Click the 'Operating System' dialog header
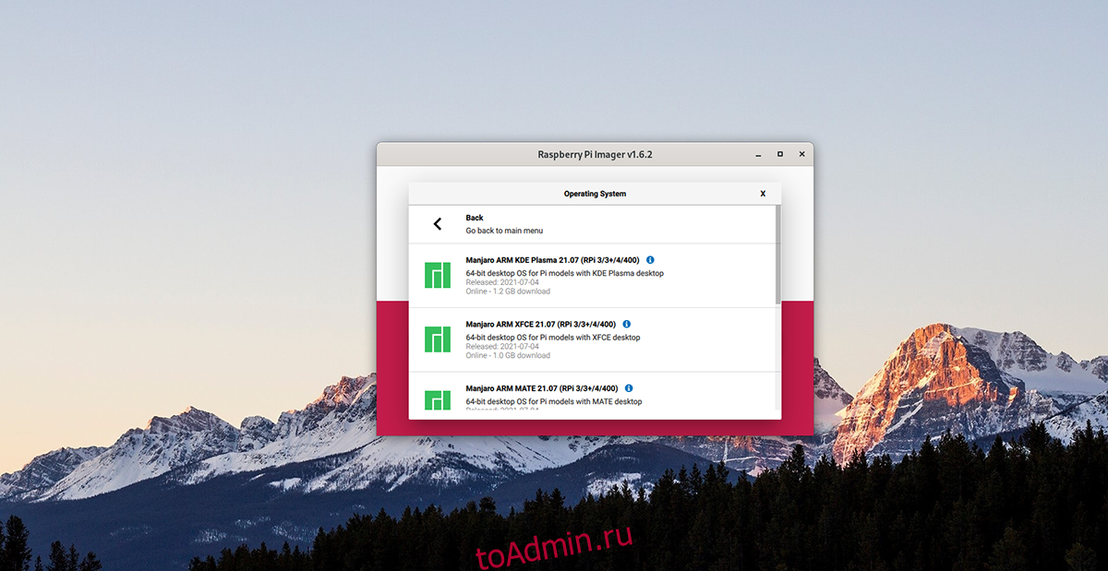The height and width of the screenshot is (571, 1108). (595, 194)
